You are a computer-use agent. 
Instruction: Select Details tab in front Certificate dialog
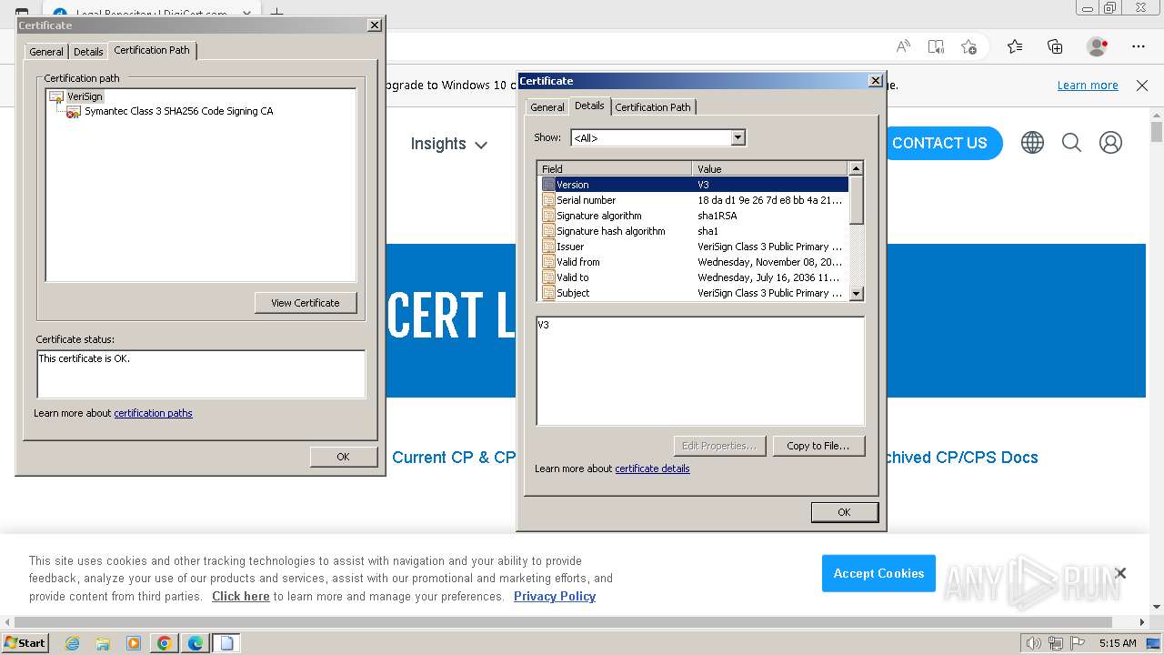[589, 106]
